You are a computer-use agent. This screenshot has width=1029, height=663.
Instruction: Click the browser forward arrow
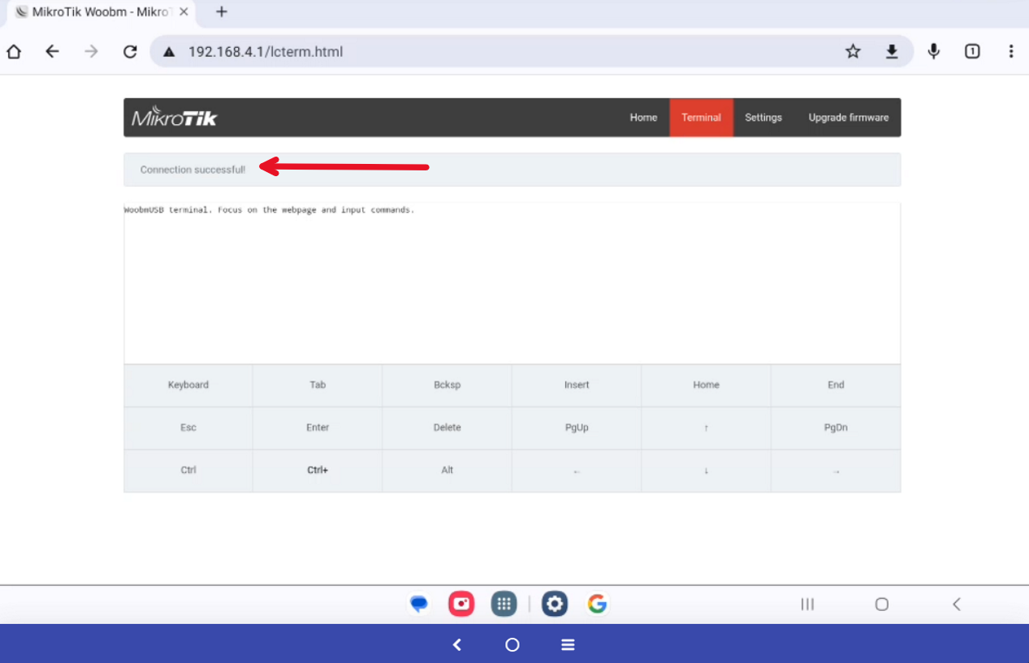point(91,52)
